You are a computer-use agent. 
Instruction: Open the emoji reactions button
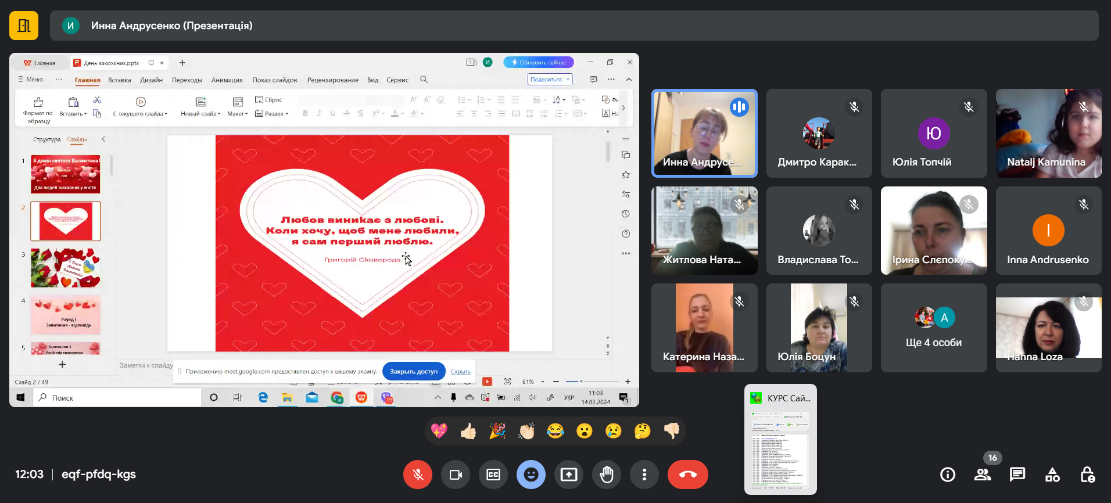click(x=531, y=475)
